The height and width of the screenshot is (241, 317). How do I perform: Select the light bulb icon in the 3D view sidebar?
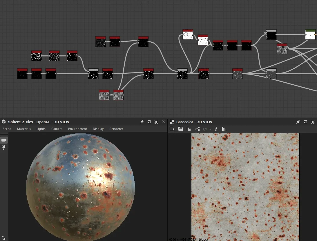(3, 147)
